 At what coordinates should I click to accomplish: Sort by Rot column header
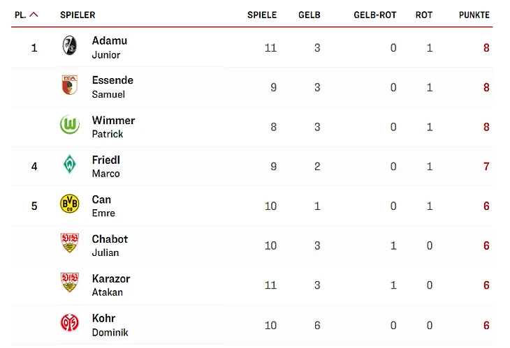[x=424, y=15]
